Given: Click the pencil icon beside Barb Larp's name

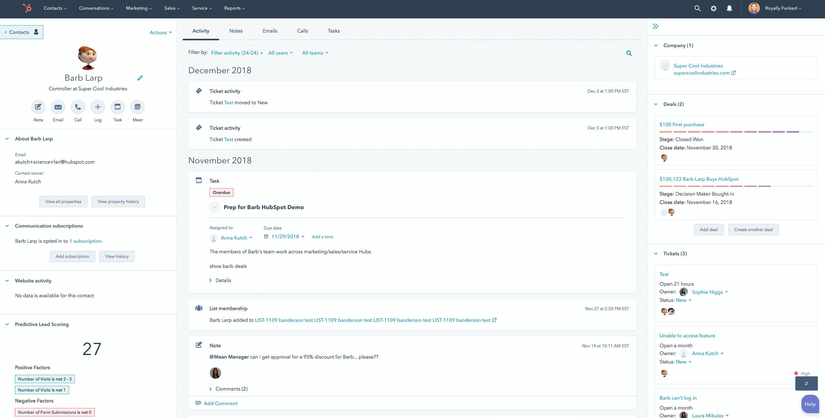Looking at the screenshot, I should [140, 78].
